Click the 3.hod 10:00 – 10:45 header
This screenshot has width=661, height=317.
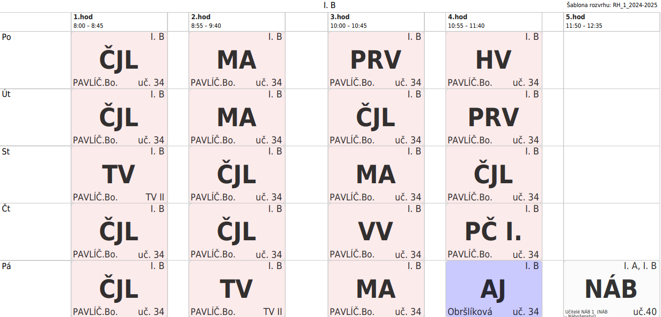coord(376,22)
